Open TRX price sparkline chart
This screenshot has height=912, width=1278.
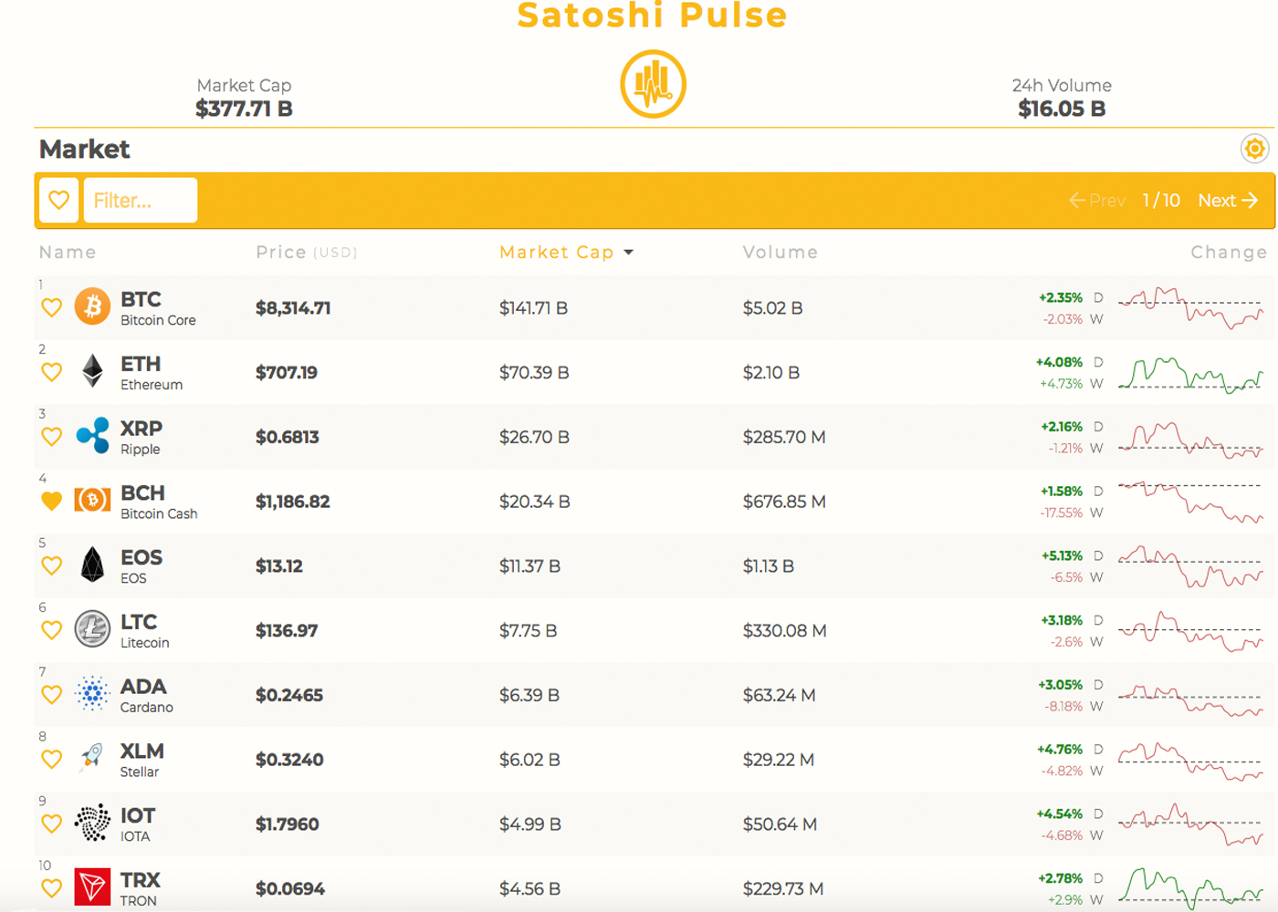point(1191,886)
